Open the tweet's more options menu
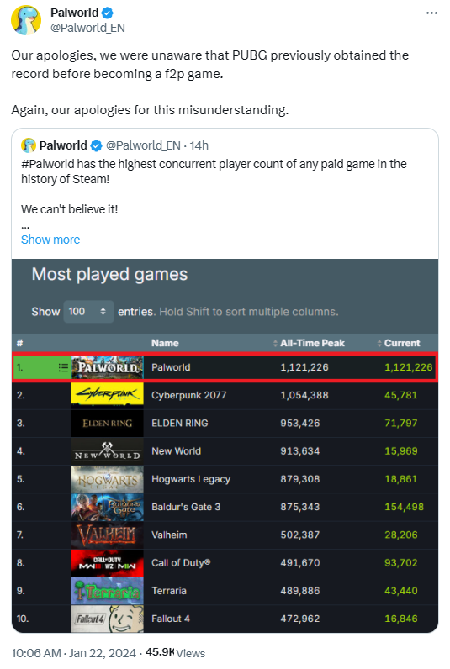Image resolution: width=450 pixels, height=669 pixels. 431,13
